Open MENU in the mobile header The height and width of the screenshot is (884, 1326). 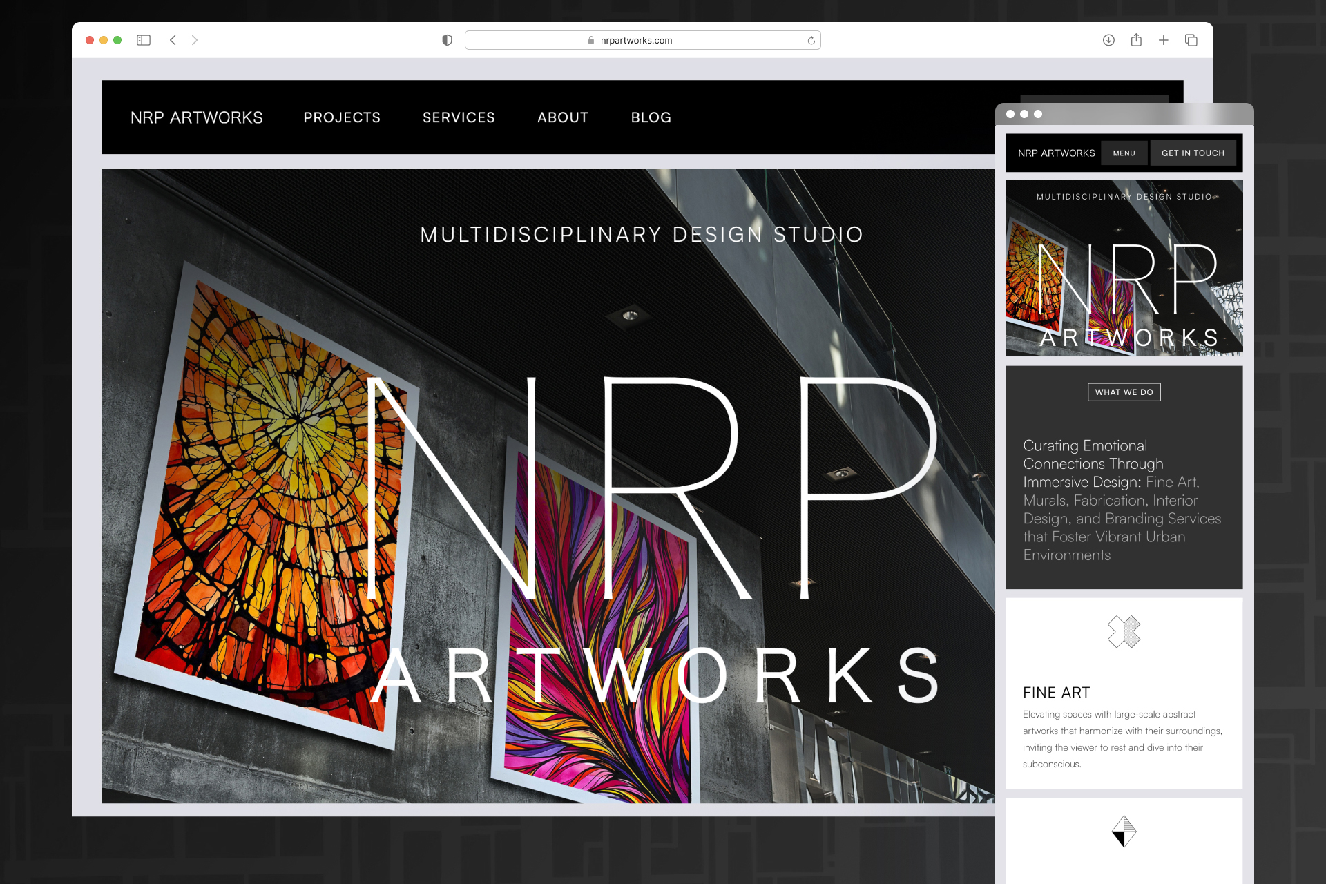tap(1124, 153)
